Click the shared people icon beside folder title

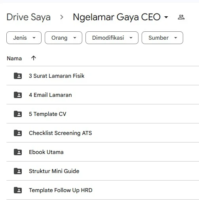181,17
